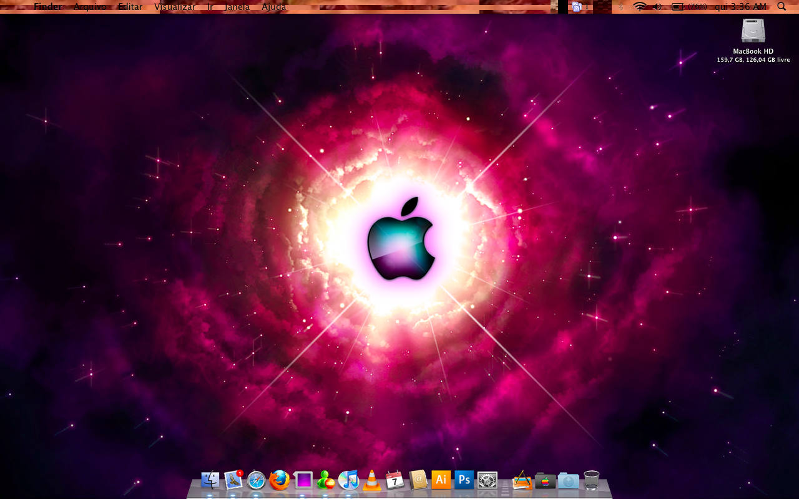
Task: Open the Wi-Fi status menu
Action: pyautogui.click(x=639, y=6)
